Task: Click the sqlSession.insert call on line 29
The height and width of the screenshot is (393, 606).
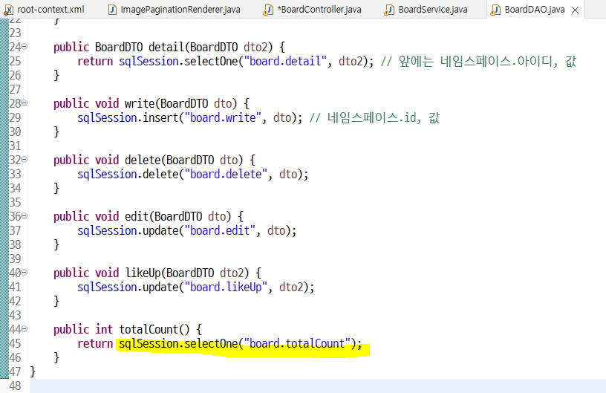Action: click(128, 117)
